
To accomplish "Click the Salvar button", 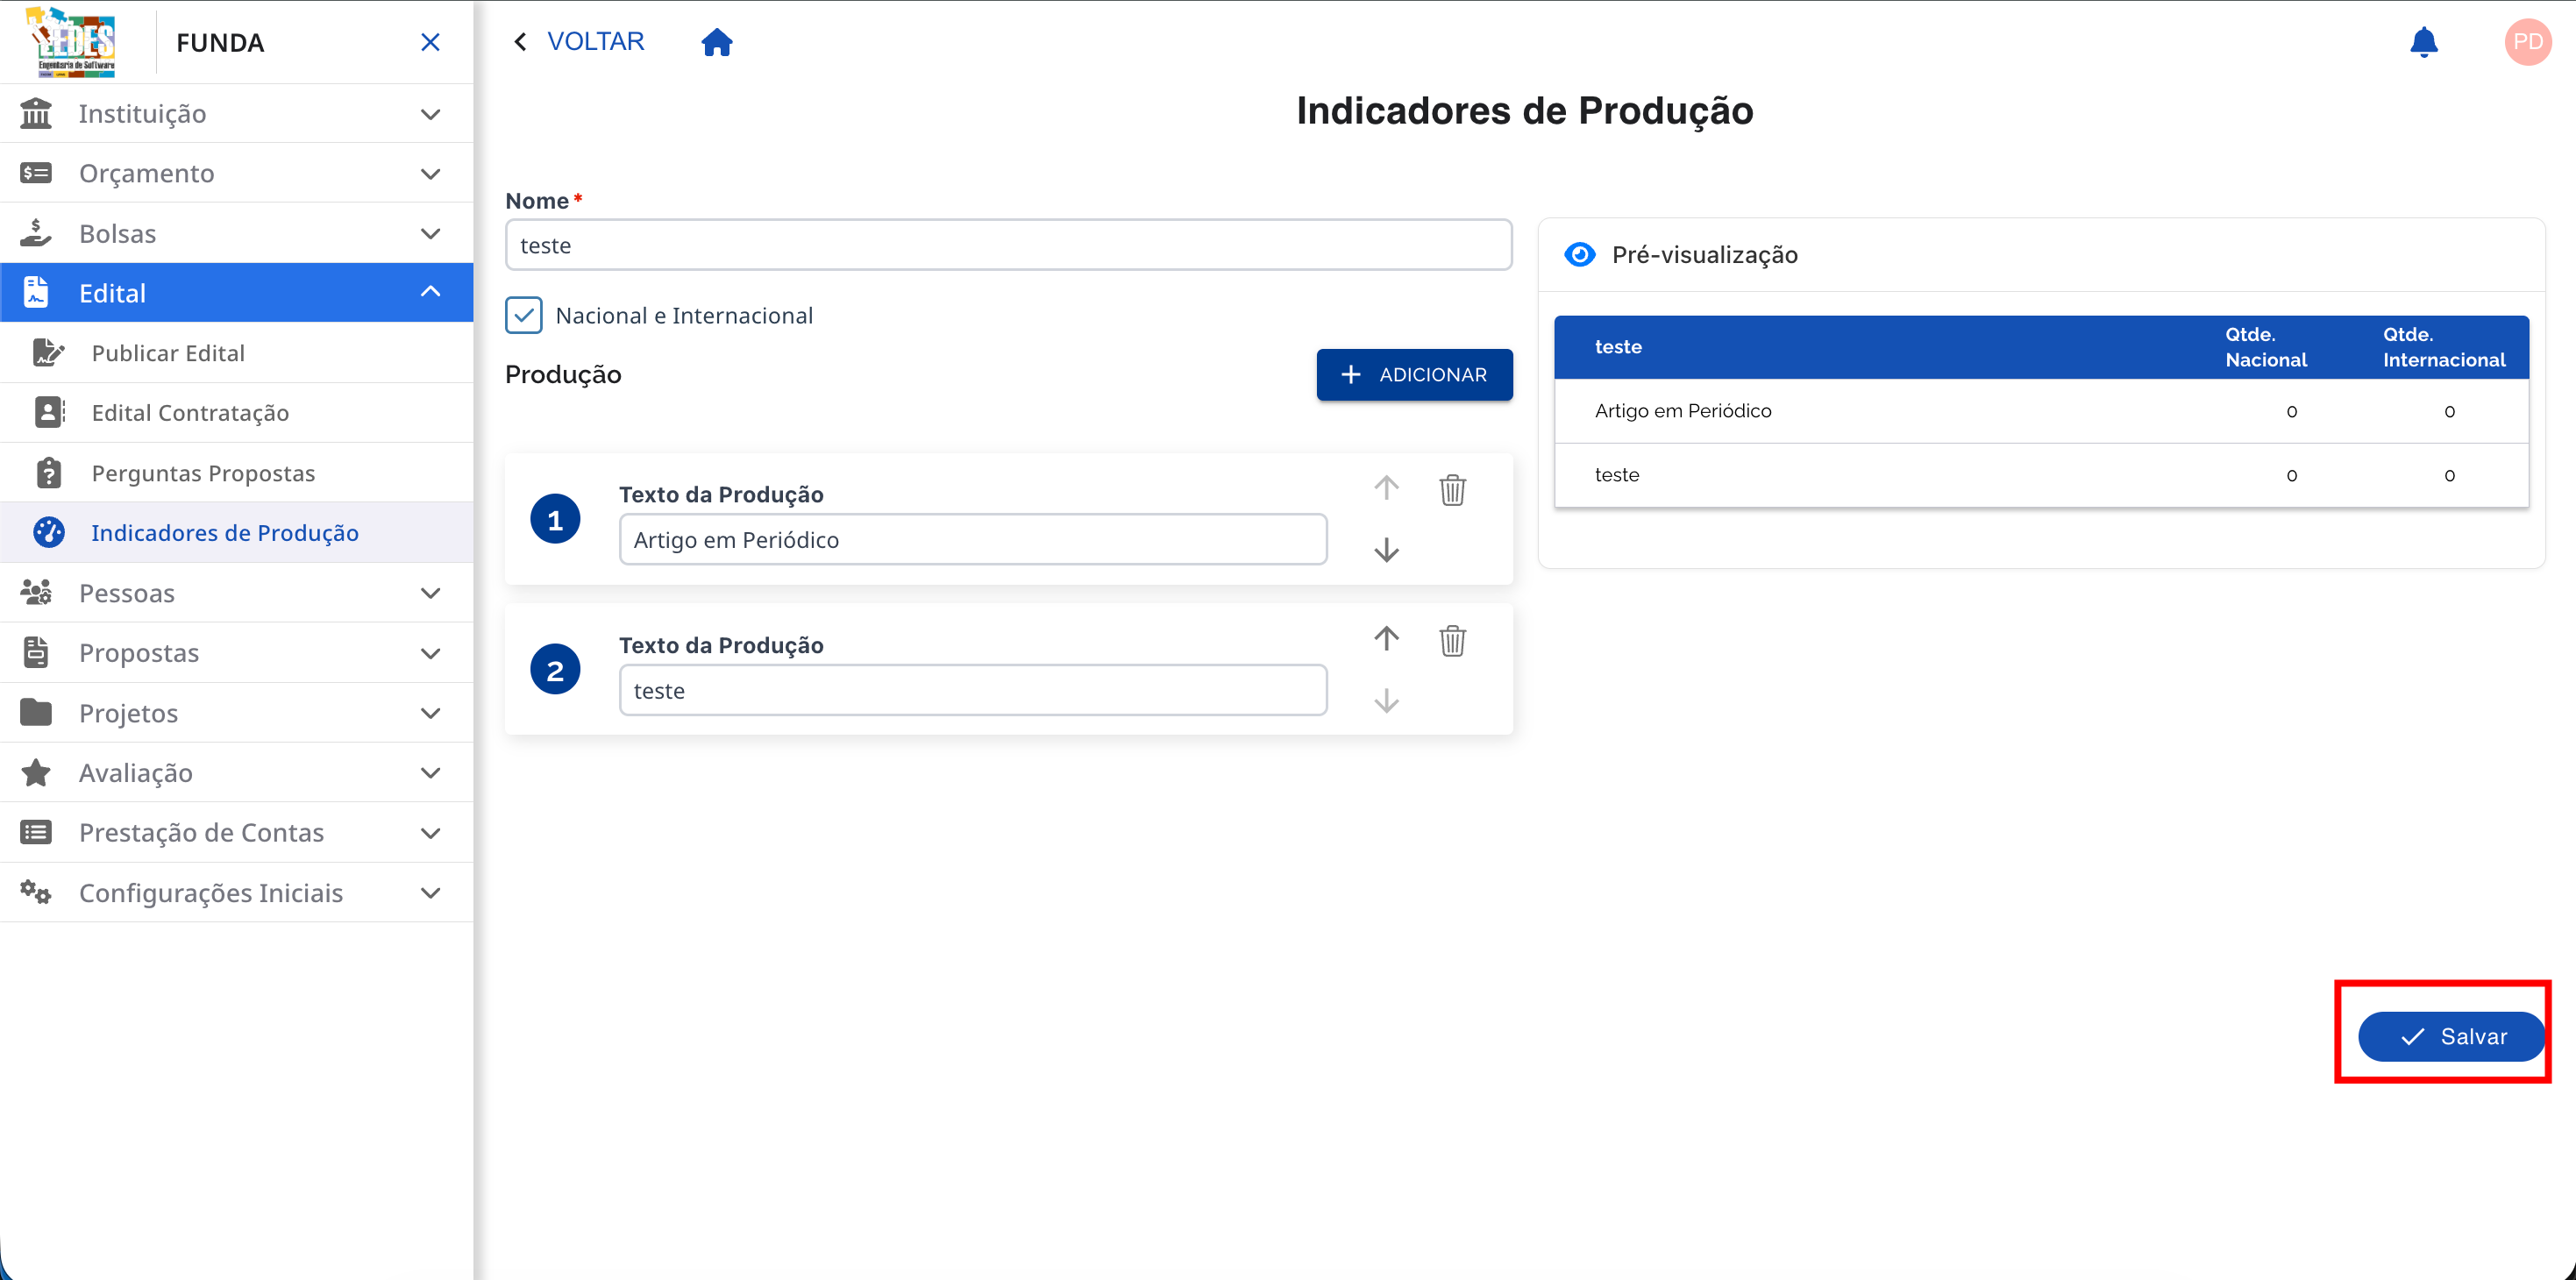I will pos(2452,1036).
